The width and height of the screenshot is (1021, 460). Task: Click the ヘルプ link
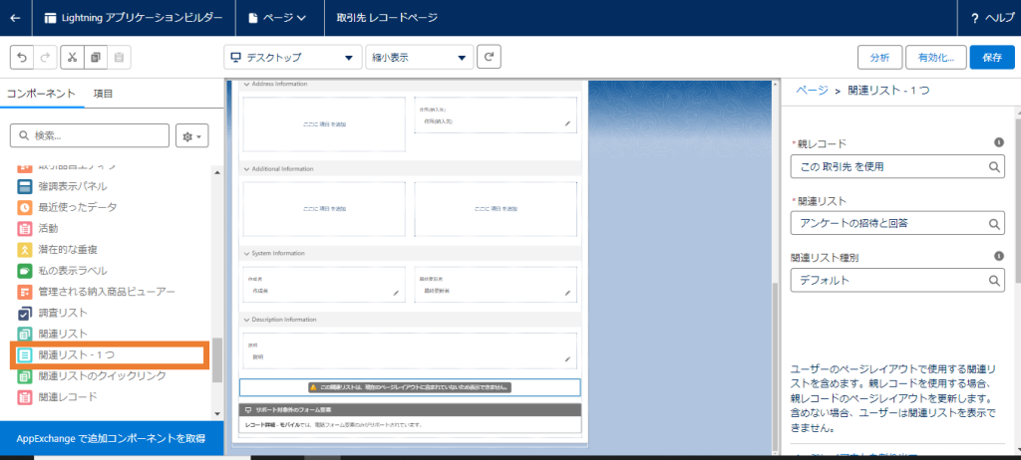pyautogui.click(x=999, y=18)
